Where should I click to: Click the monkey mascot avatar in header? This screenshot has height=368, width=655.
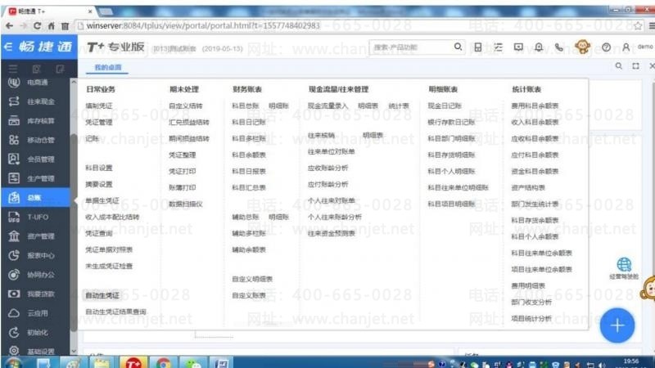point(582,47)
